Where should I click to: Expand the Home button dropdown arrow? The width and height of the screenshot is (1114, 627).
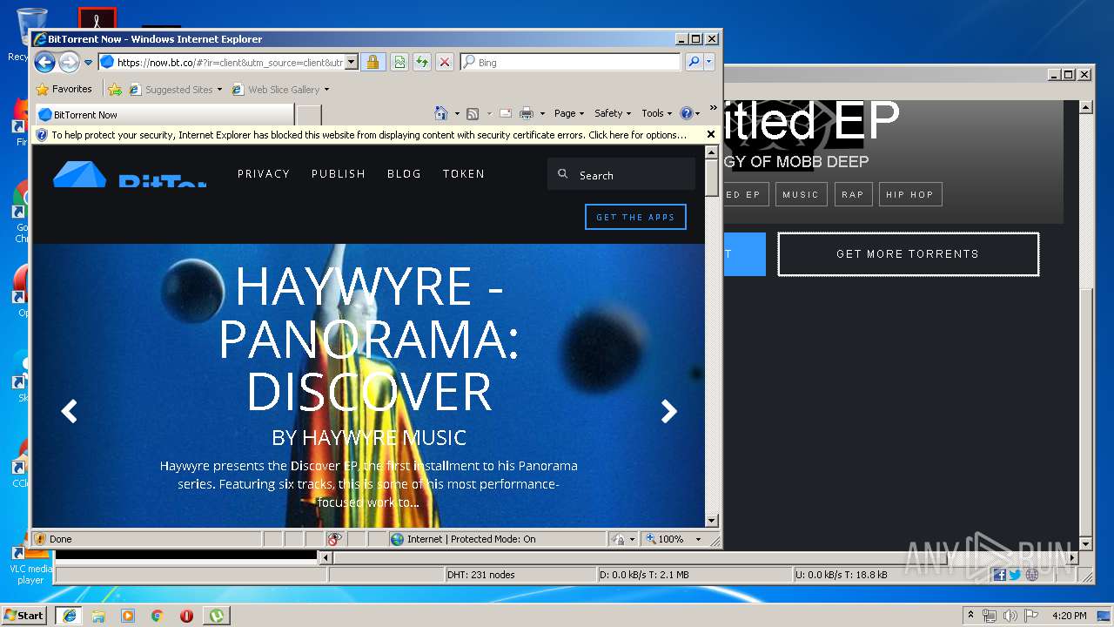click(x=457, y=114)
